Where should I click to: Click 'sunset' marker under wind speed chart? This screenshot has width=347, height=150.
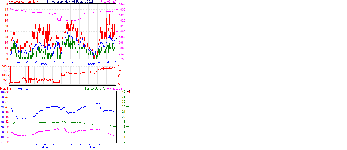coord(91,64)
